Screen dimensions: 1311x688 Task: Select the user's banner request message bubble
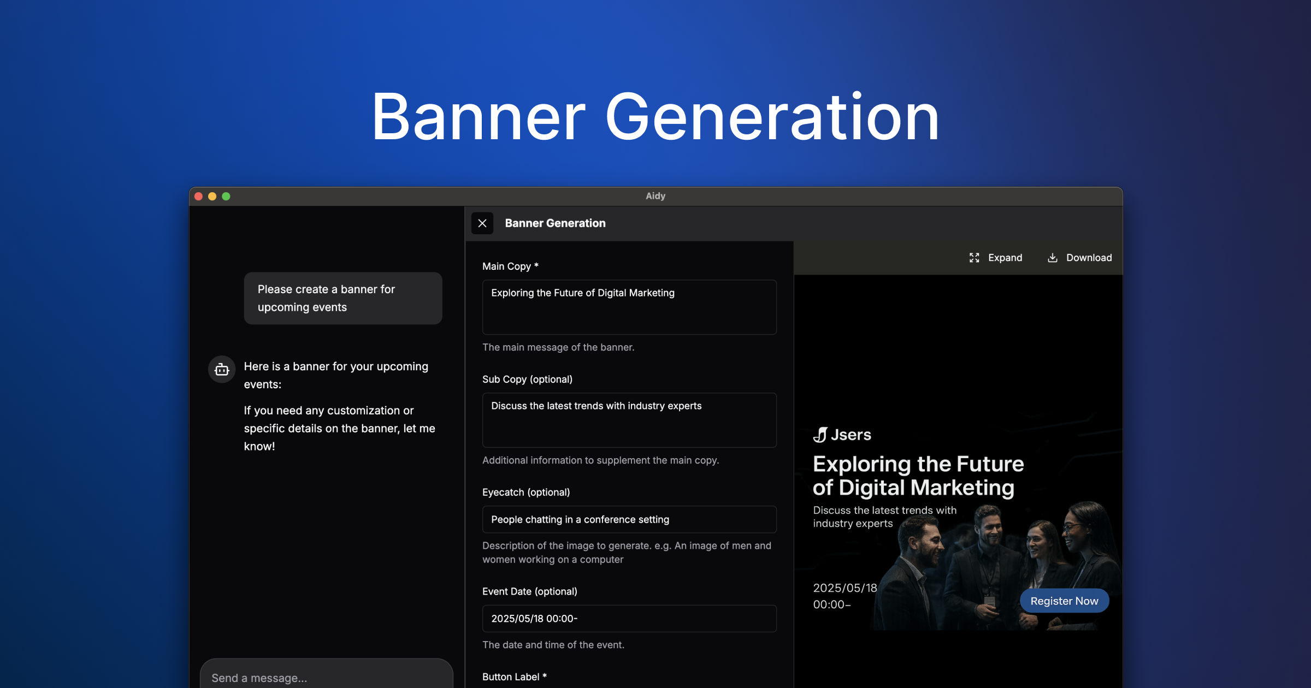342,298
